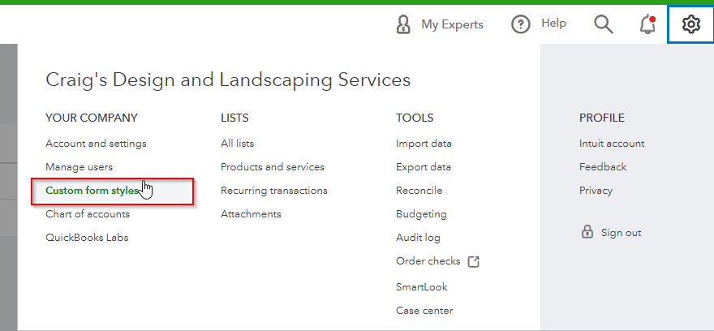714x331 pixels.
Task: Open Help label in header
Action: (553, 24)
